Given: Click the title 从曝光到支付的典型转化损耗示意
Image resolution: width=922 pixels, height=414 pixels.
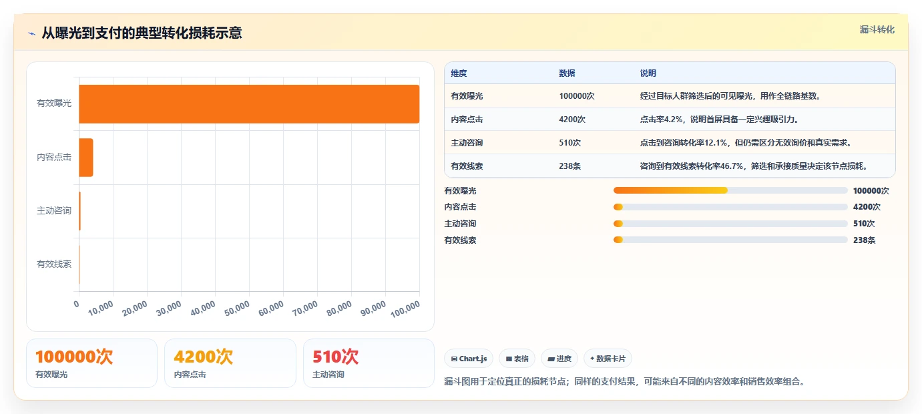Looking at the screenshot, I should tap(142, 33).
